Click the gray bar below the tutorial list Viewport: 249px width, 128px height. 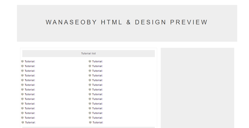tap(88, 127)
